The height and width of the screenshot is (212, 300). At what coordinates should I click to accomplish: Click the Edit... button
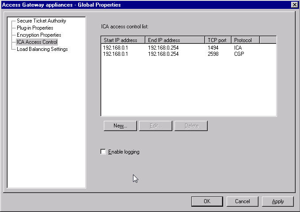coord(156,126)
